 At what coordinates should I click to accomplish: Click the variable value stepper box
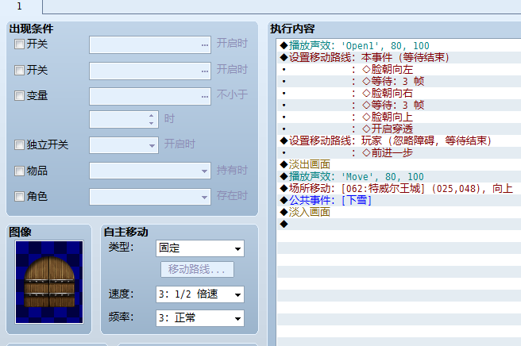(124, 120)
